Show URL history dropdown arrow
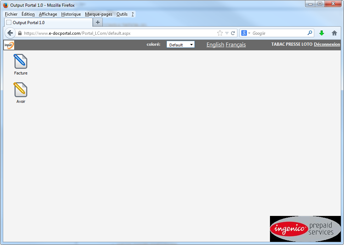Image resolution: width=344 pixels, height=245 pixels. tap(227, 33)
